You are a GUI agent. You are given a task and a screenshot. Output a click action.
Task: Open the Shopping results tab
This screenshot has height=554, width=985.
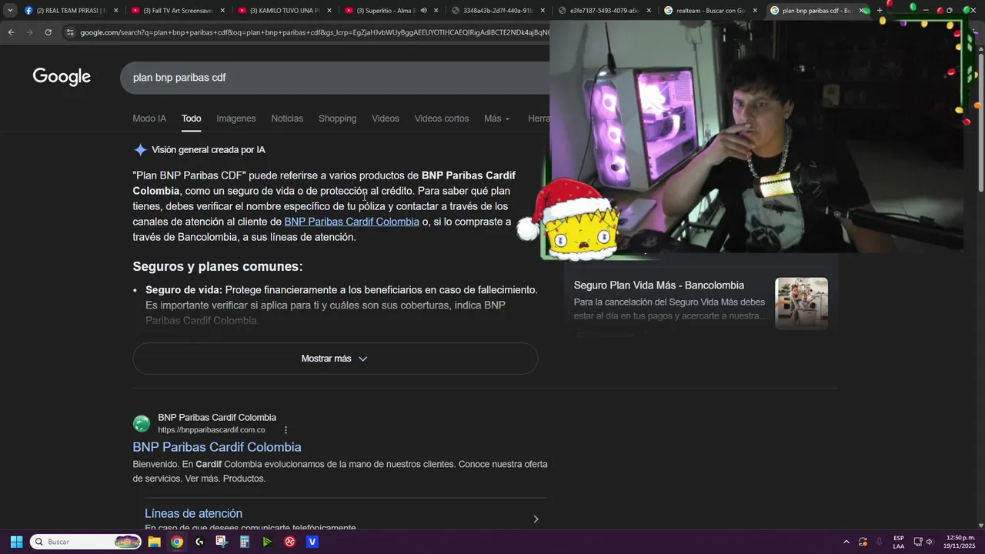pos(337,118)
